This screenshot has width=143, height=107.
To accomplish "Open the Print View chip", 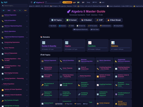I will [x=95, y=30].
